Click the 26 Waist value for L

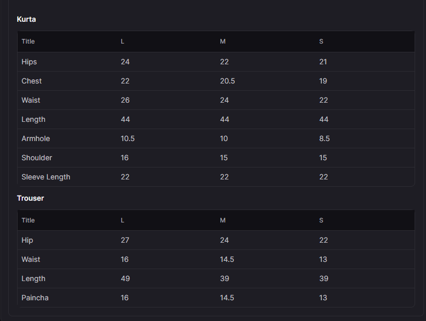[x=125, y=100]
